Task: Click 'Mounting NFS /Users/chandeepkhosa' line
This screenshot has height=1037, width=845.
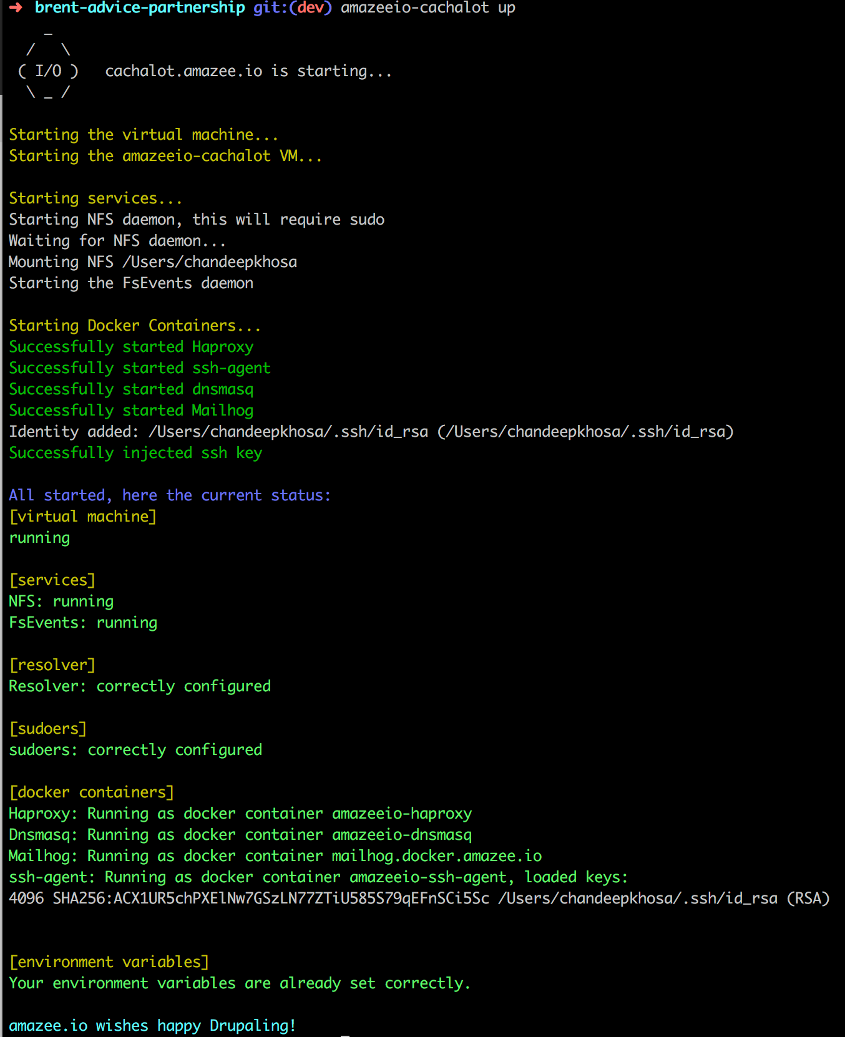Action: point(153,262)
